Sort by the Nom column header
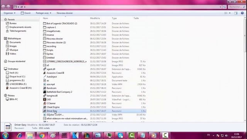The image size is (247, 139). point(46,18)
